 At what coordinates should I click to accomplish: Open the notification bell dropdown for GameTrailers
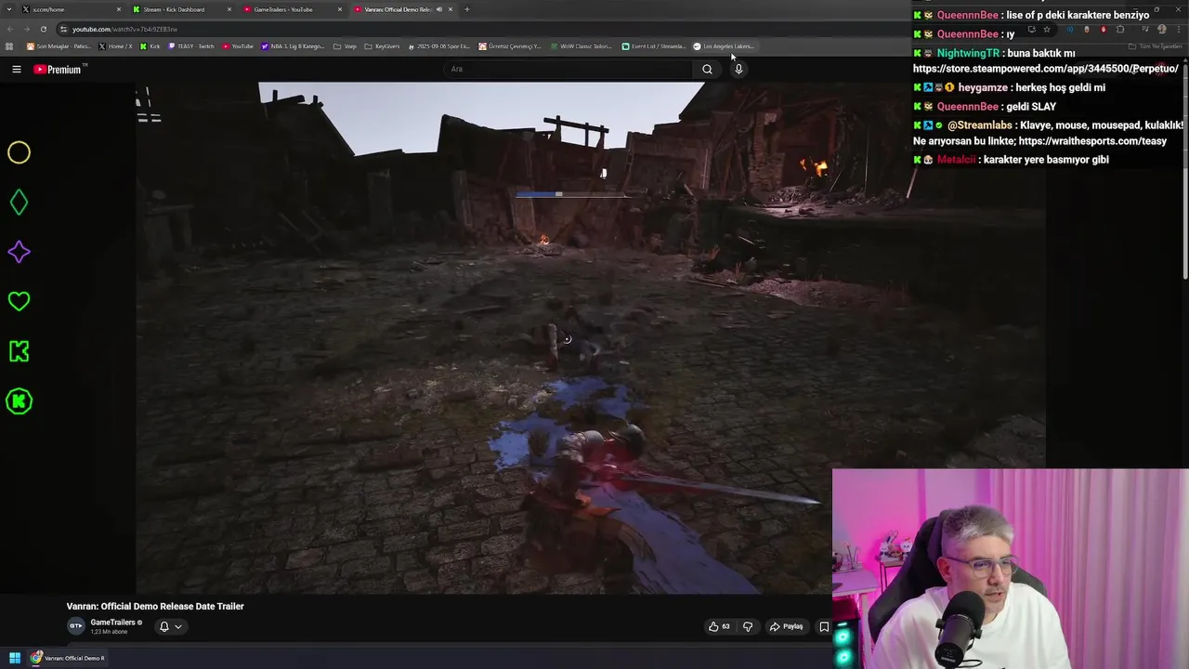(170, 626)
